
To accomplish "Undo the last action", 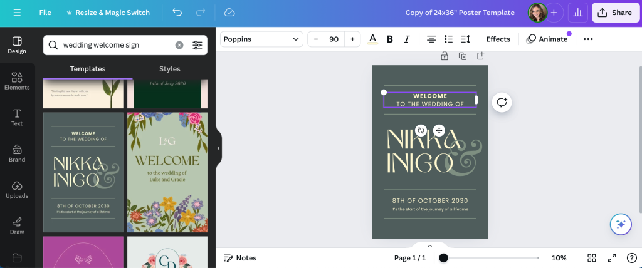I will click(177, 13).
